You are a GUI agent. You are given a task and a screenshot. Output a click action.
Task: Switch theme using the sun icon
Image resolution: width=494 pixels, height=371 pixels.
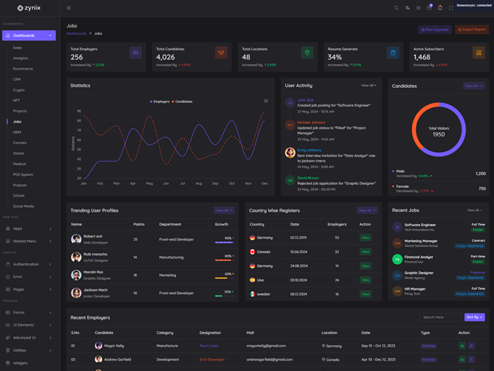point(418,8)
